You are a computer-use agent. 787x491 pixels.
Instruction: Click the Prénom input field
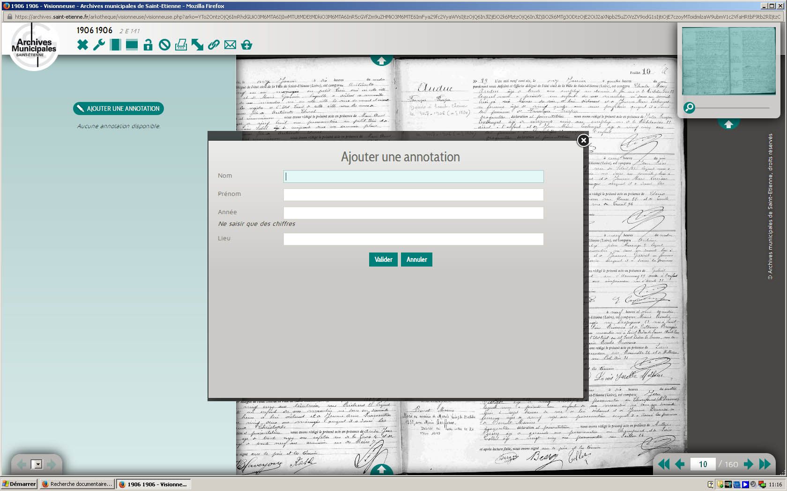tap(413, 195)
